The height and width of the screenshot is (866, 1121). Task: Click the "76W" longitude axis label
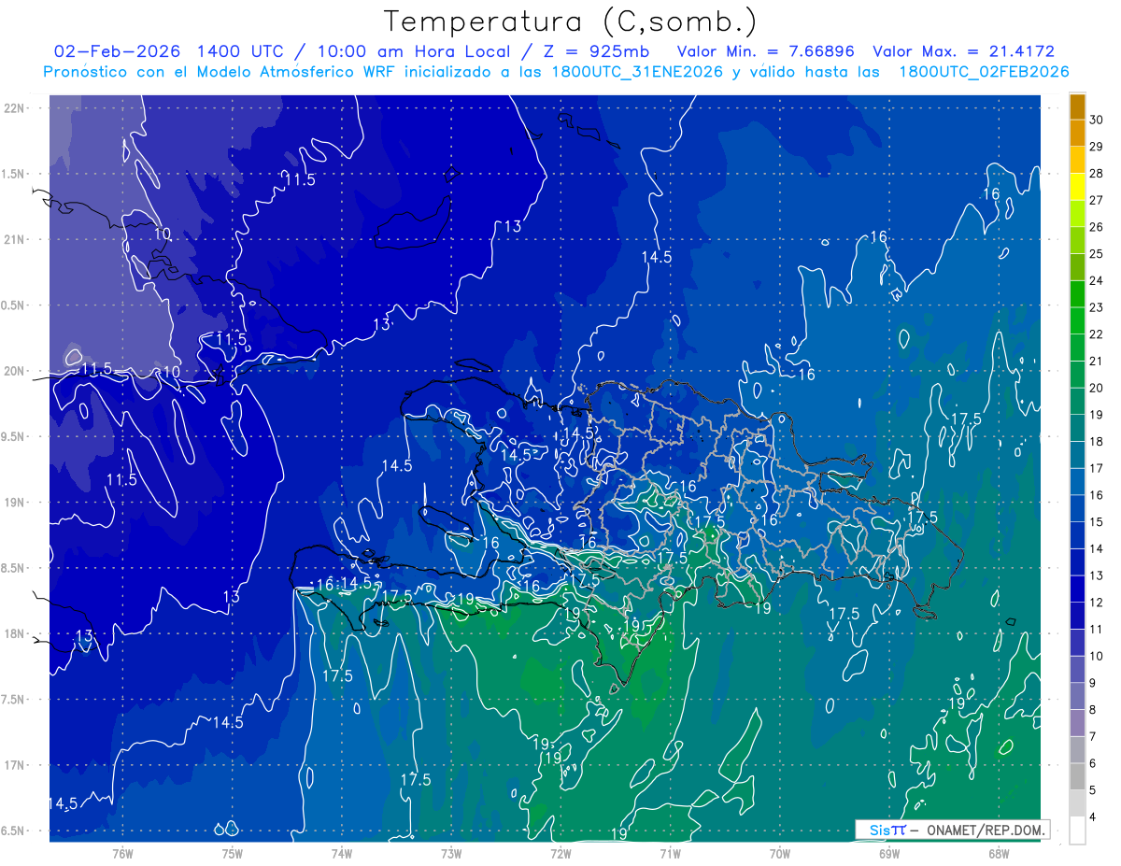pos(122,853)
